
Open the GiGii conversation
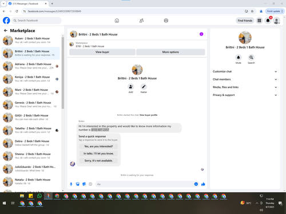[x=31, y=118]
